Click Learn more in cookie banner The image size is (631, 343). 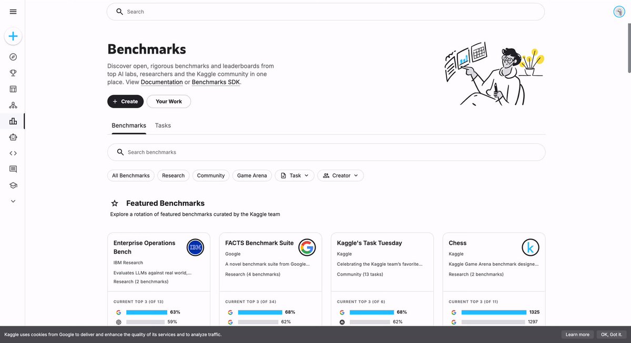coord(577,335)
